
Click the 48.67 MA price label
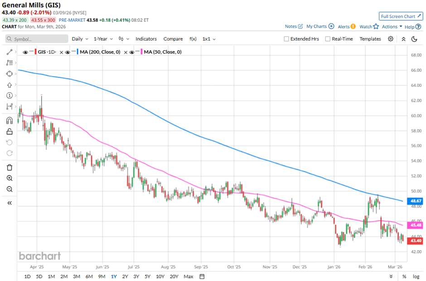[416, 201]
